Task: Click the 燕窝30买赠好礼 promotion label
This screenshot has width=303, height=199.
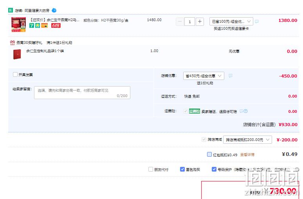Action: (29, 43)
